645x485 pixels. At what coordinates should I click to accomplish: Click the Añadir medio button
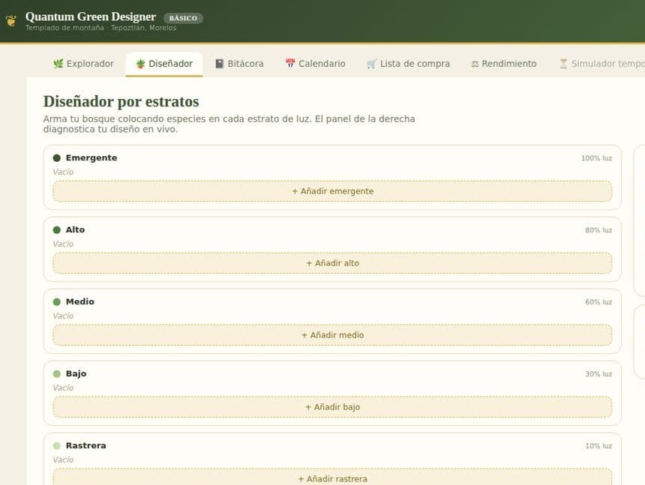pyautogui.click(x=332, y=335)
